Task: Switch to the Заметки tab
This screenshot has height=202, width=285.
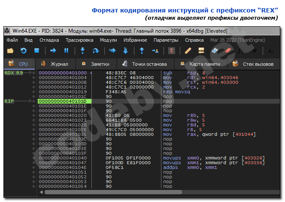Action: click(96, 64)
